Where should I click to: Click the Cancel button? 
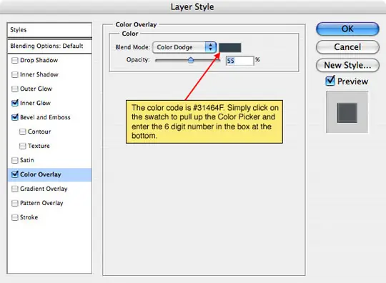(347, 47)
